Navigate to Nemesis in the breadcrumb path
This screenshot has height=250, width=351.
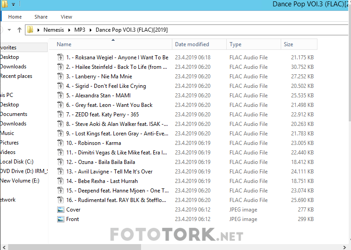tap(54, 30)
